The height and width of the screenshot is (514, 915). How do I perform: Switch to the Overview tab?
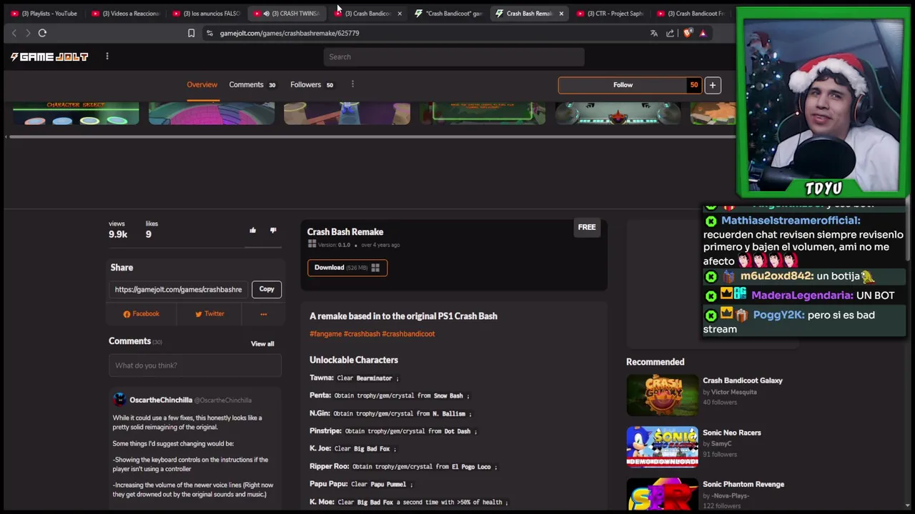point(202,84)
